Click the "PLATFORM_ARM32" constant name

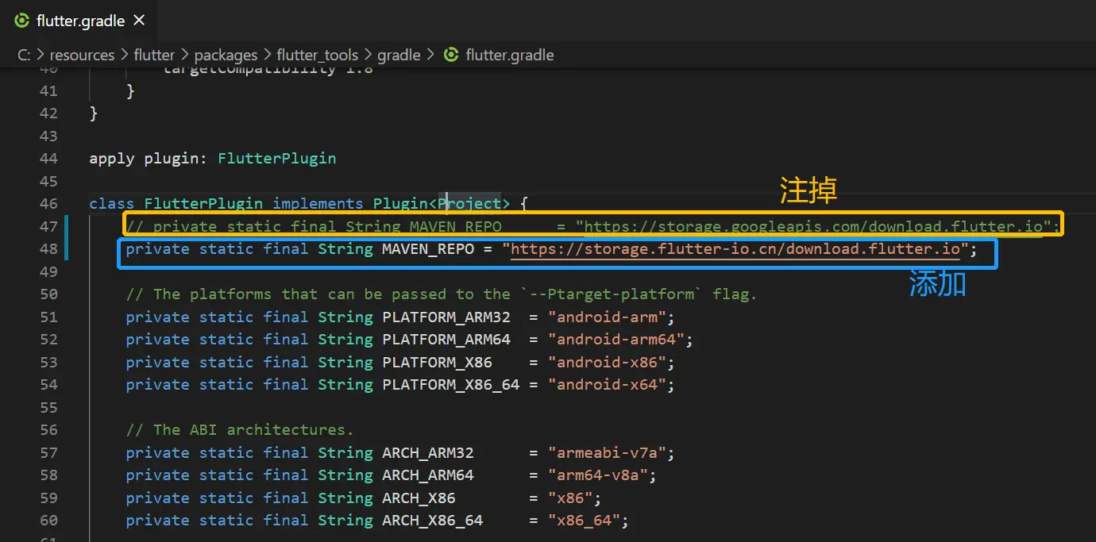pos(446,317)
